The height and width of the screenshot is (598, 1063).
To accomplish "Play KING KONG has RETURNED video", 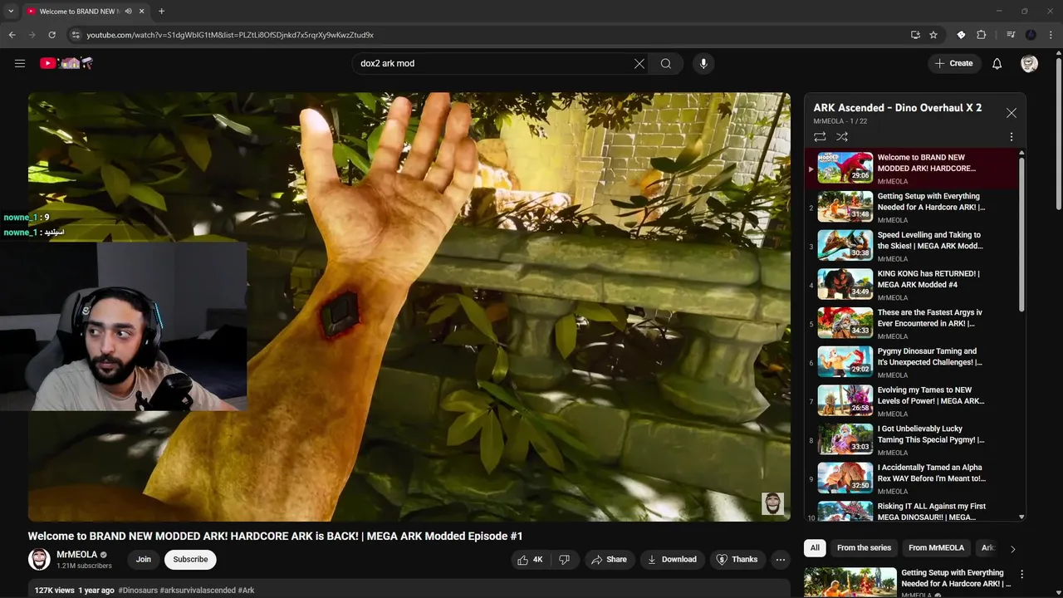I will coord(911,284).
